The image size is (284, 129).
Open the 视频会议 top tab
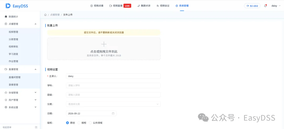click(x=163, y=6)
